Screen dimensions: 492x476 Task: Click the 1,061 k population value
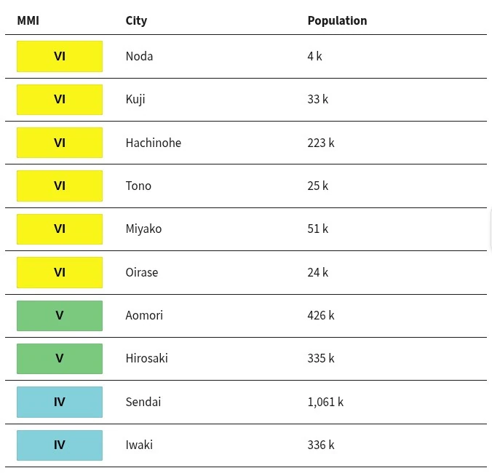pyautogui.click(x=325, y=402)
